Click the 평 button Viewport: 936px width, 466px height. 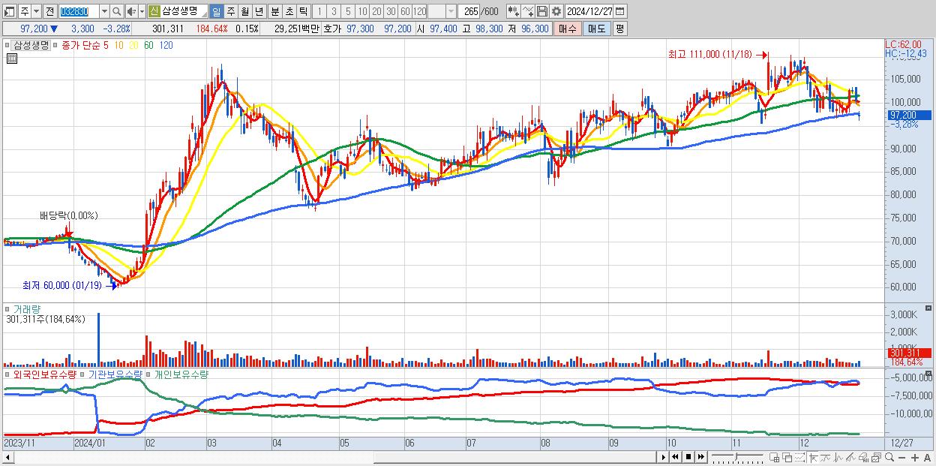619,29
